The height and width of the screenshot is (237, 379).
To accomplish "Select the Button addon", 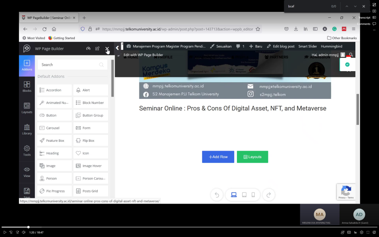I will 54,116.
